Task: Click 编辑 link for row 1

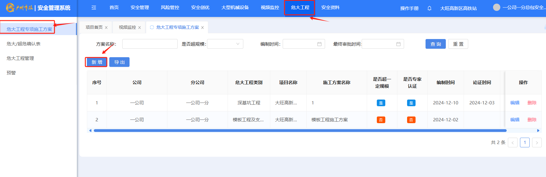Action: click(x=515, y=103)
